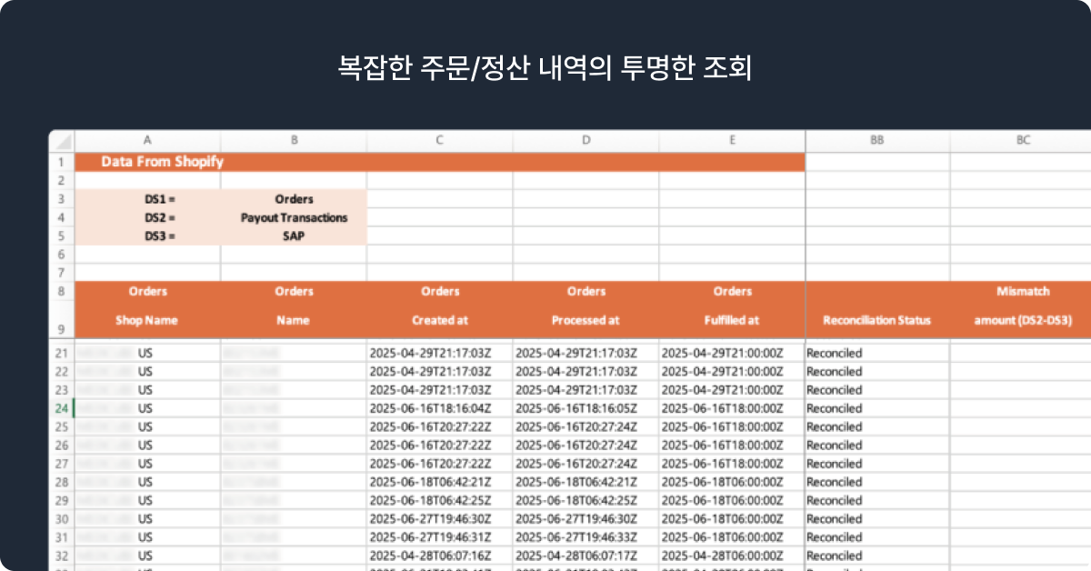This screenshot has height=571, width=1091.
Task: Click cell containing 2025-06-18T06:42:25Z in column C
Action: (x=431, y=501)
